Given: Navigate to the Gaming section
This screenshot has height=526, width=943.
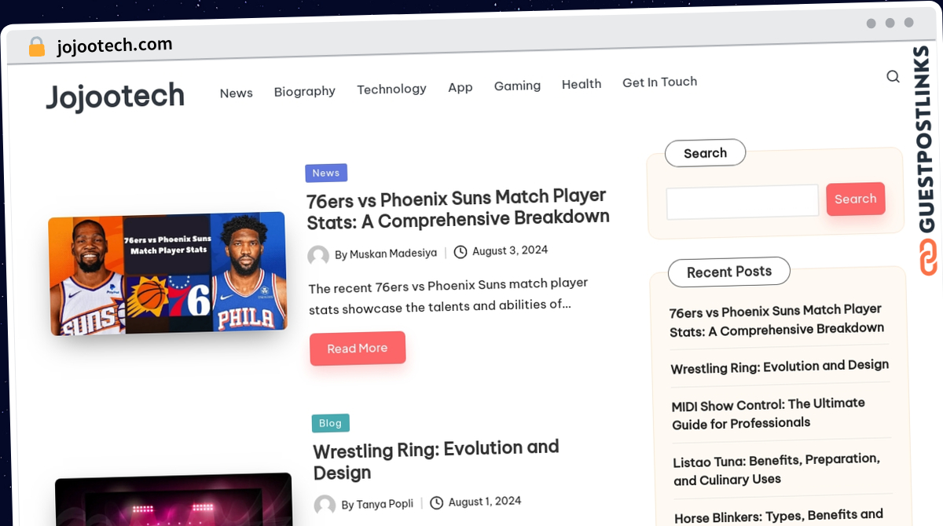Looking at the screenshot, I should (x=517, y=86).
